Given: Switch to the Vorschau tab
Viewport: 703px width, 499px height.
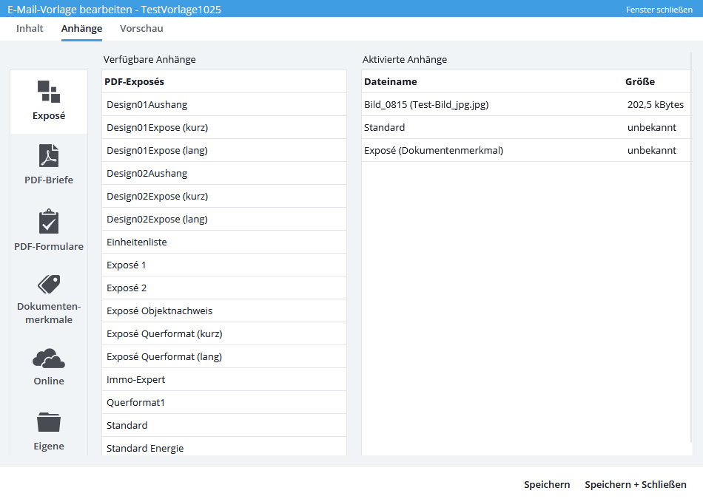Looking at the screenshot, I should pyautogui.click(x=141, y=29).
